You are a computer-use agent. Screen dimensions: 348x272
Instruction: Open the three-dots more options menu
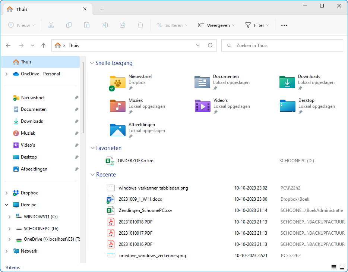coord(284,25)
